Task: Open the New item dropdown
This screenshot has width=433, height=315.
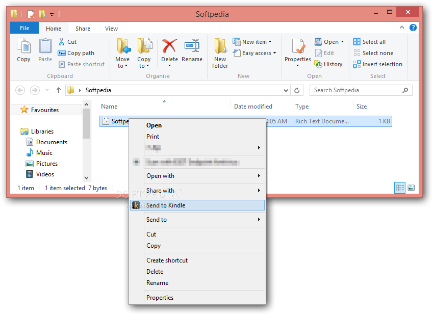Action: pyautogui.click(x=252, y=42)
